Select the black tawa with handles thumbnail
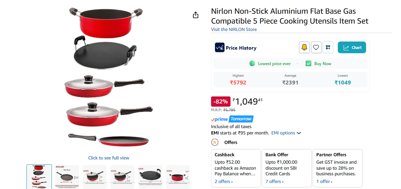This screenshot has height=189, width=401. [x=150, y=177]
